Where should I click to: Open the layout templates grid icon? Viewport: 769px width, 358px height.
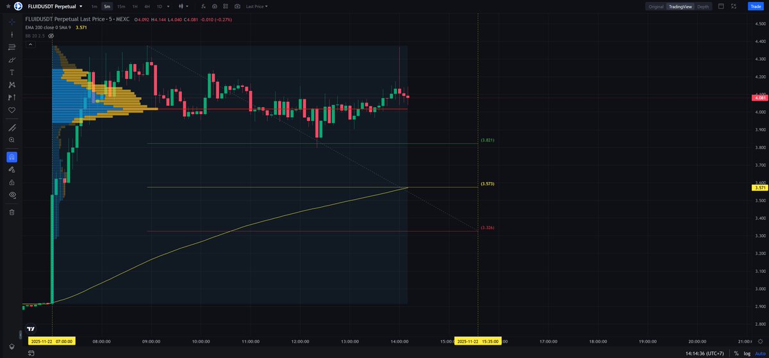coord(225,6)
